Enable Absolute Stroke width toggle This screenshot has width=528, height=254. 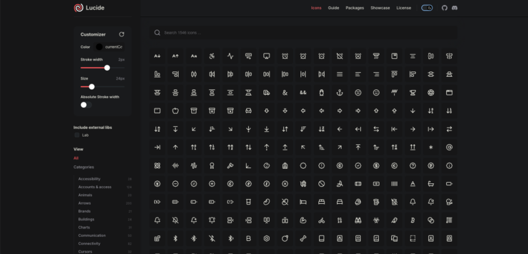click(x=86, y=105)
